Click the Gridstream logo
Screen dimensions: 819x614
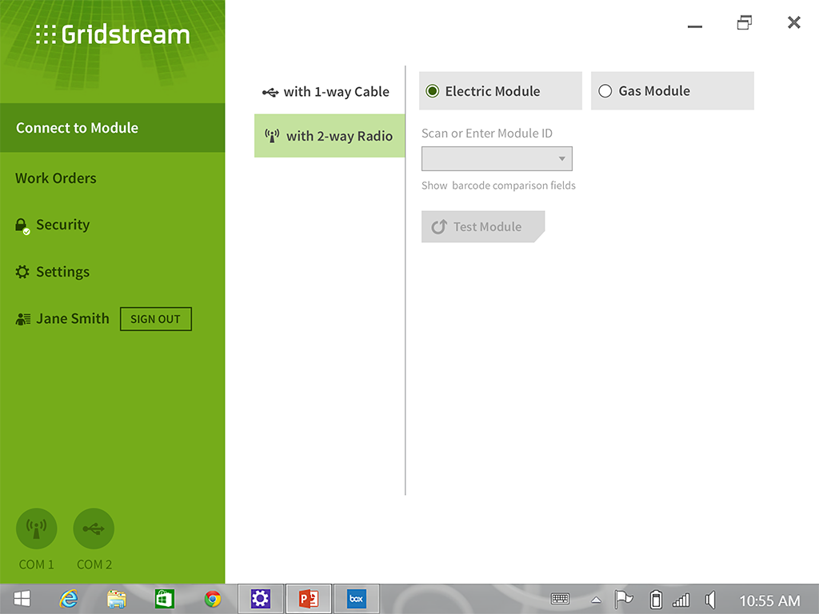pos(113,35)
